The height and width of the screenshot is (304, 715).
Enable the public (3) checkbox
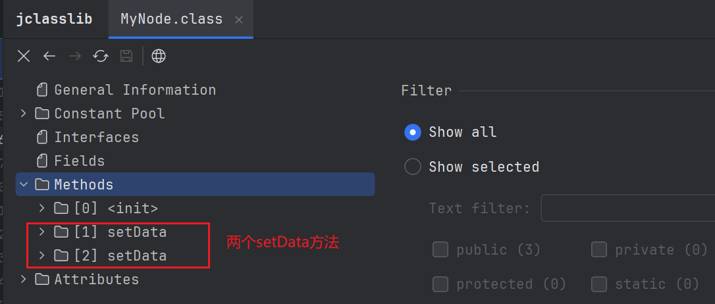pyautogui.click(x=440, y=249)
